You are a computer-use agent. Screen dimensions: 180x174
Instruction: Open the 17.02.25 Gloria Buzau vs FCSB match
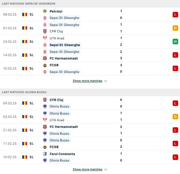tap(90, 143)
